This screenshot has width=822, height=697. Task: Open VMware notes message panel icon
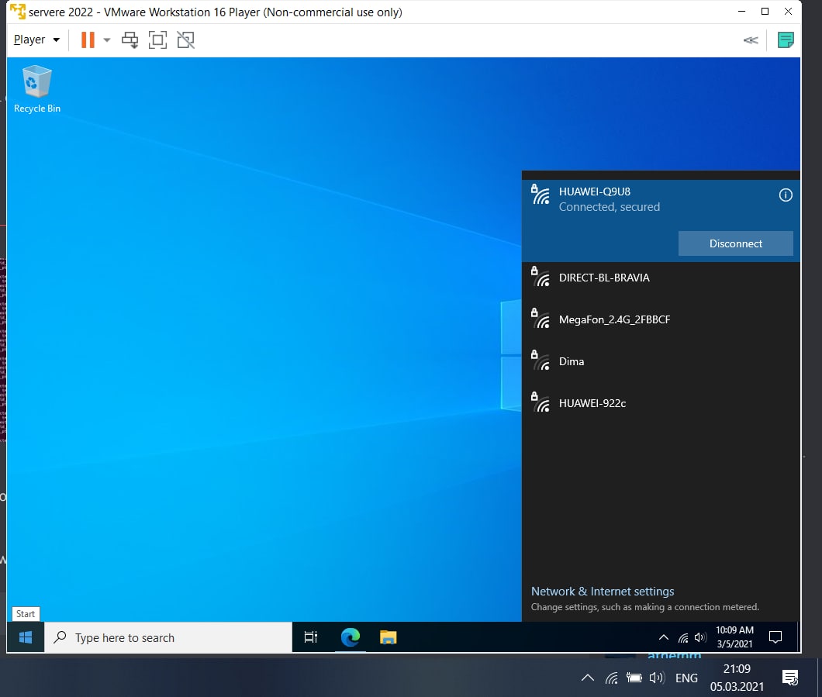click(x=786, y=40)
